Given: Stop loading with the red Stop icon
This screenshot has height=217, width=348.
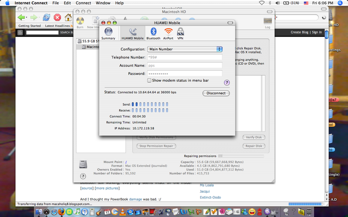Looking at the screenshot, I should pyautogui.click(x=57, y=17).
